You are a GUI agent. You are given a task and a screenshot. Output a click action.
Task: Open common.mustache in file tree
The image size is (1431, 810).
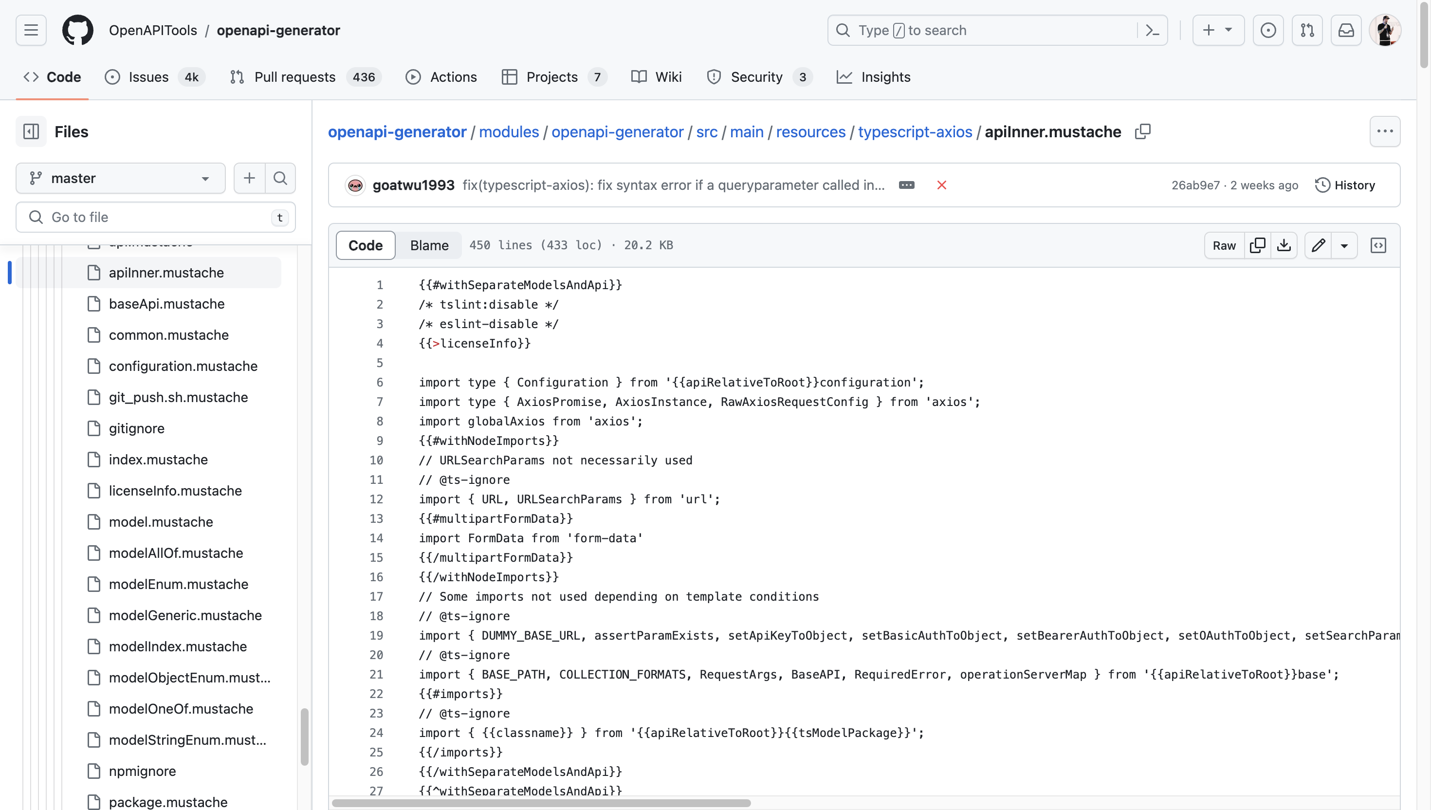168,335
